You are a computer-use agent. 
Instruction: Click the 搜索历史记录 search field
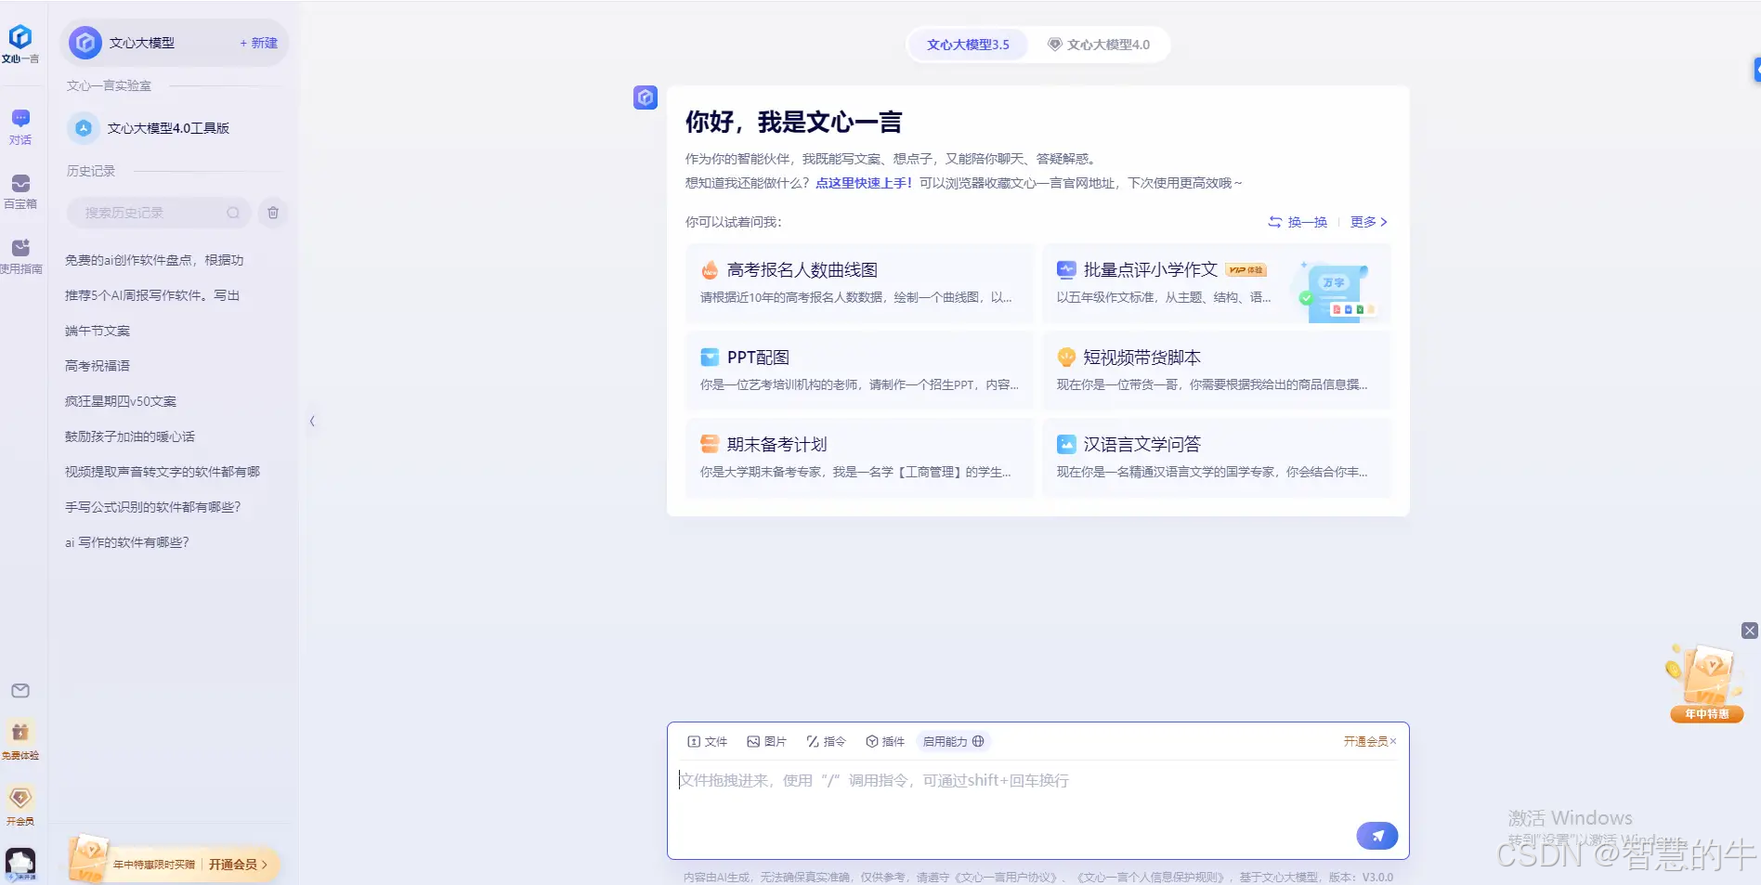(x=158, y=213)
